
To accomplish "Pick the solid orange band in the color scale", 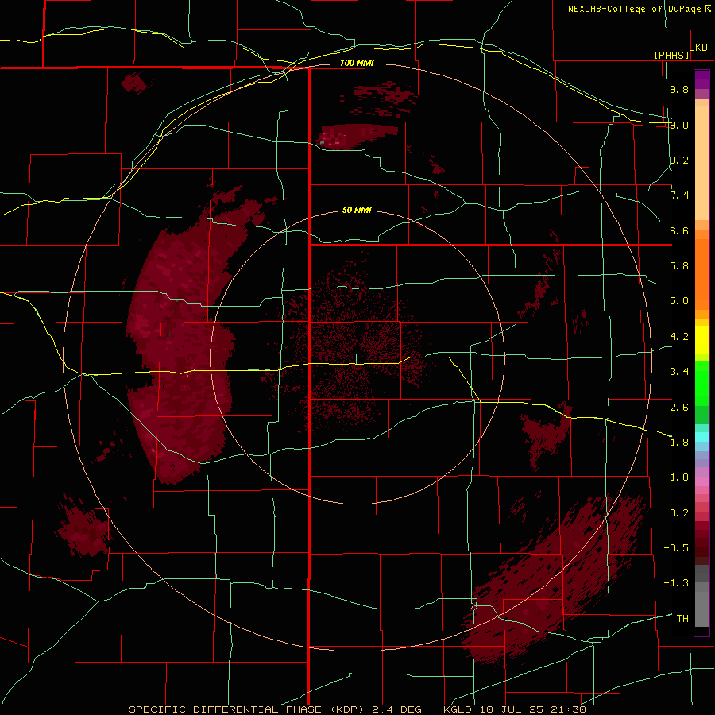I will (701, 274).
